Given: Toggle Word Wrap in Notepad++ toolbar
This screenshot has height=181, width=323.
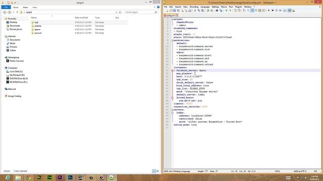Looking at the screenshot, I should pos(244,11).
